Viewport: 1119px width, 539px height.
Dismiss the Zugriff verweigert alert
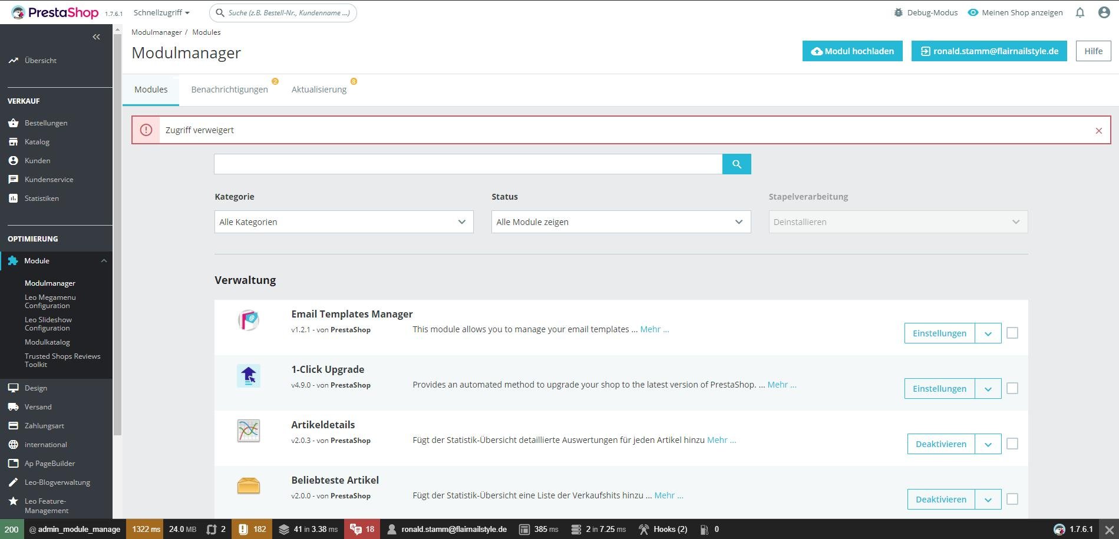tap(1098, 131)
